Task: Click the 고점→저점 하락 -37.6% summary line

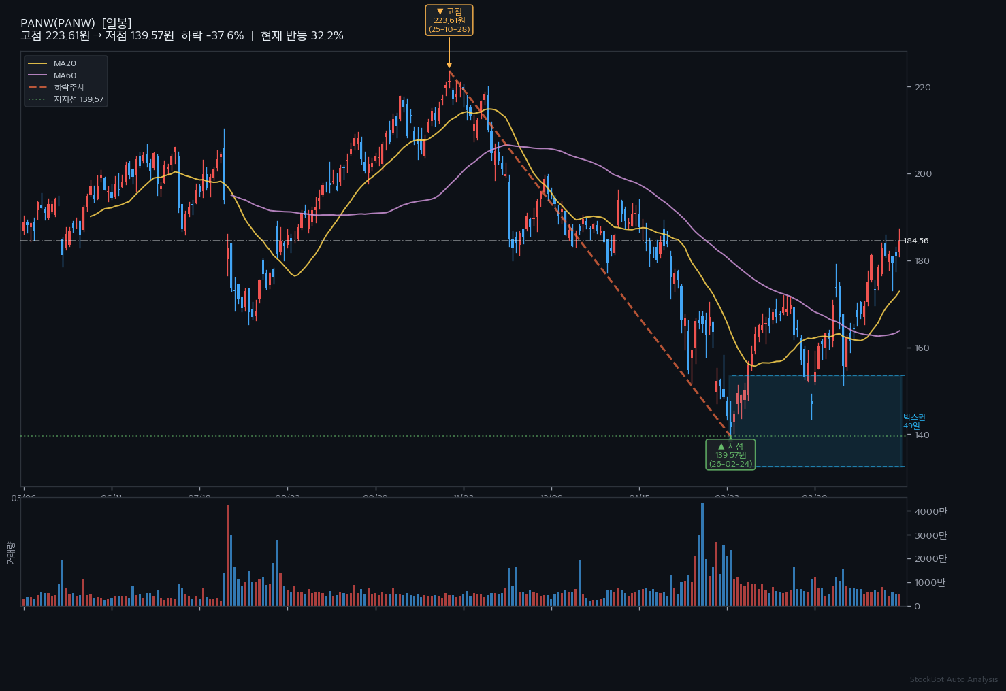Action: click(x=182, y=36)
